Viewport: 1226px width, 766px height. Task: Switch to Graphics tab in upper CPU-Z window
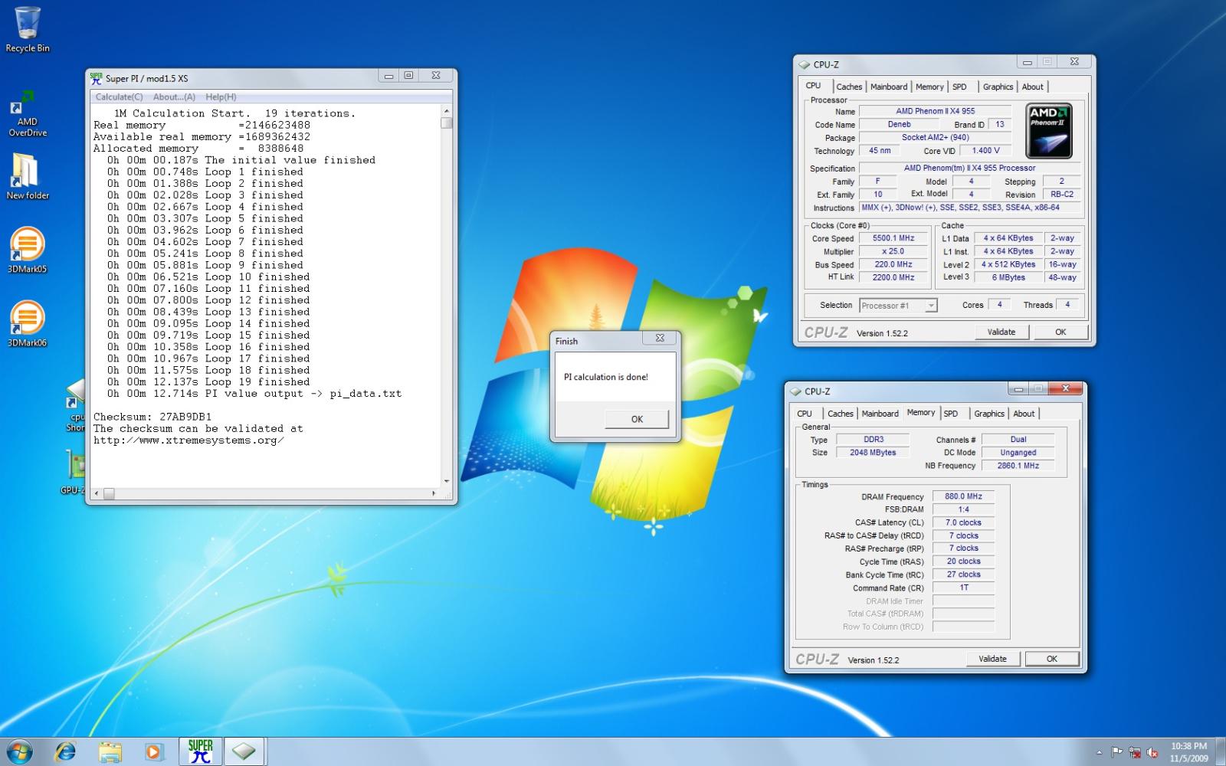click(x=998, y=87)
